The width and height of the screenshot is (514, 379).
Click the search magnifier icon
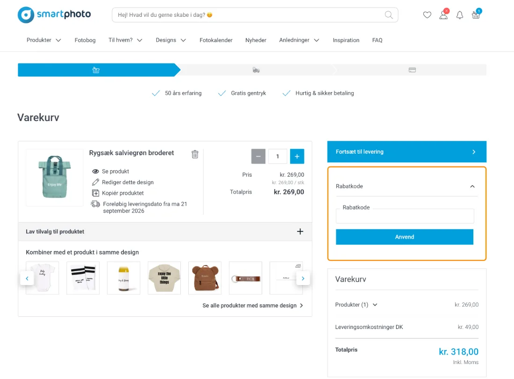coord(388,15)
